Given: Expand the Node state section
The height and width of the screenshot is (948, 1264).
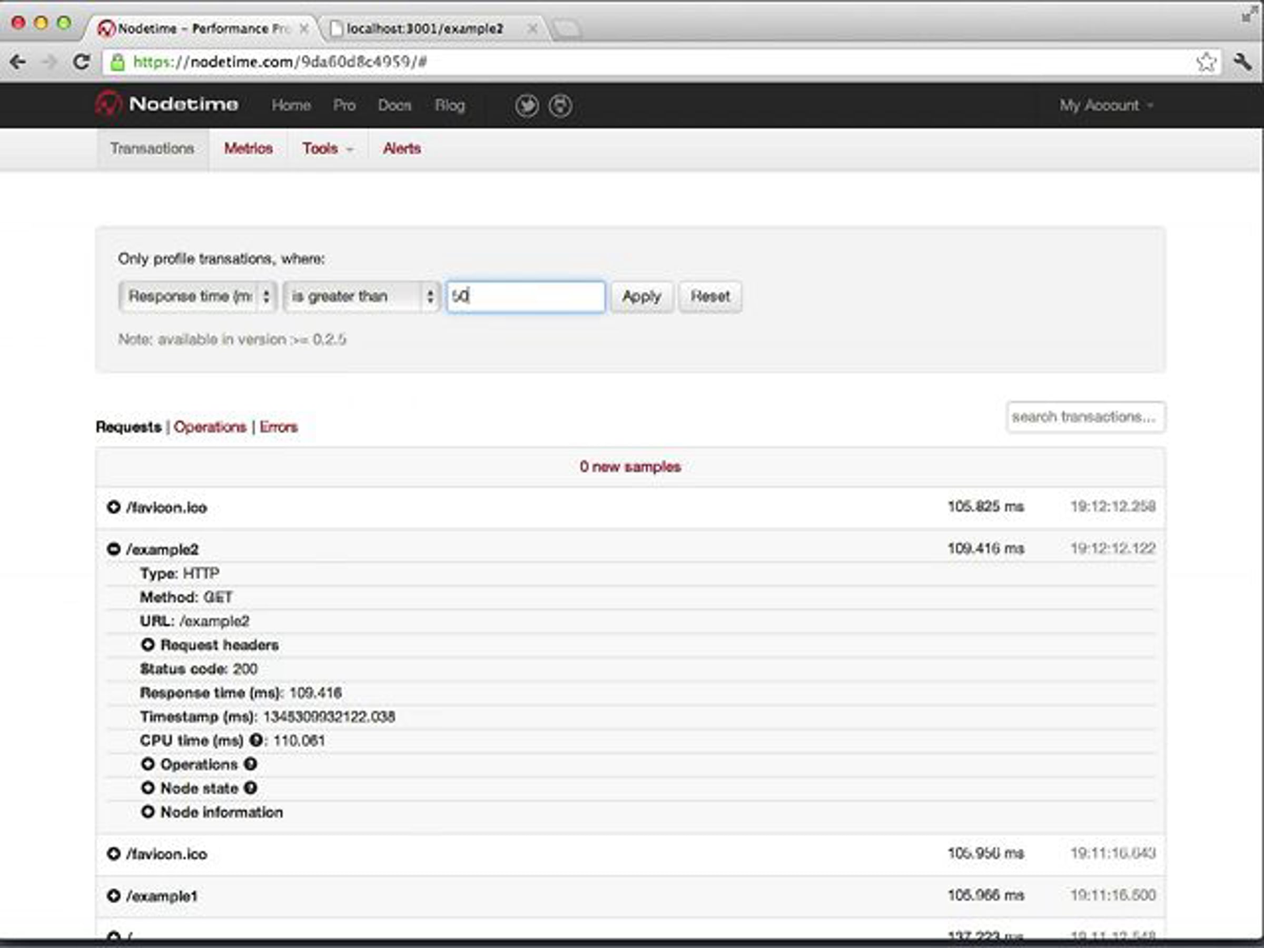Looking at the screenshot, I should tap(148, 788).
